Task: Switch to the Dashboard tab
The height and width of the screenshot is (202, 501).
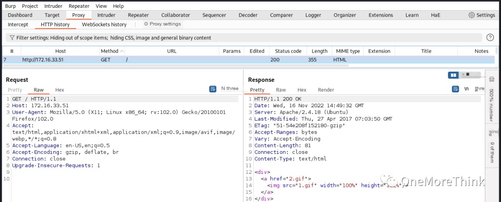Action: click(20, 15)
